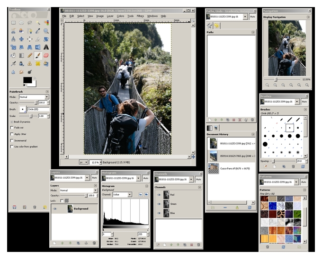Image resolution: width=322 pixels, height=259 pixels.
Task: Select the Eraser tool
Action: pos(46,55)
